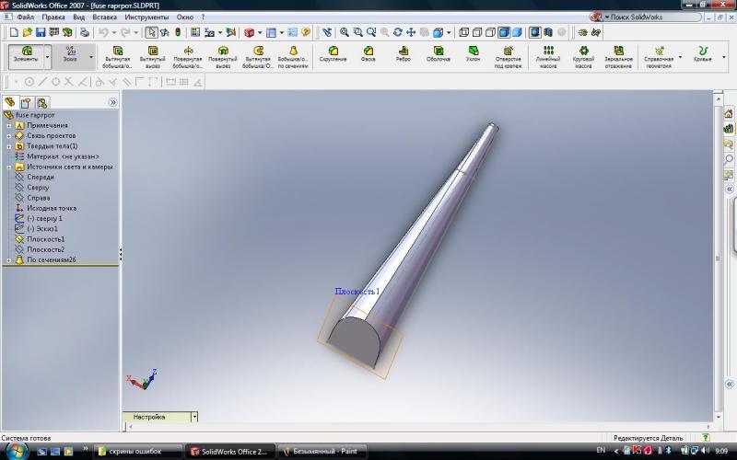Open the Инструменты menu

click(x=146, y=17)
